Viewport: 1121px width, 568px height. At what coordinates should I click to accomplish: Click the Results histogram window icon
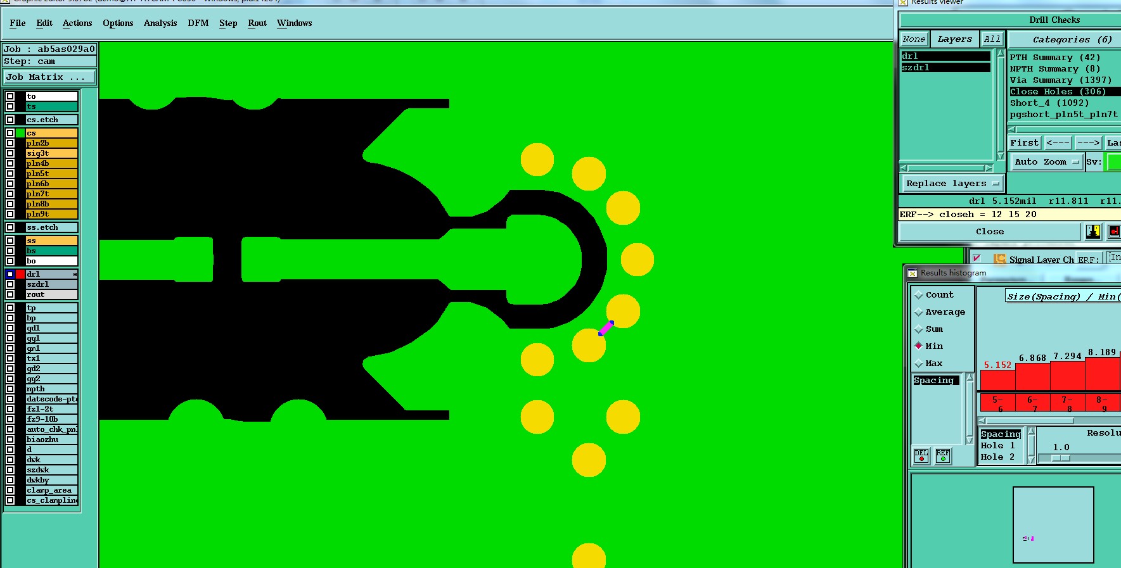[913, 273]
